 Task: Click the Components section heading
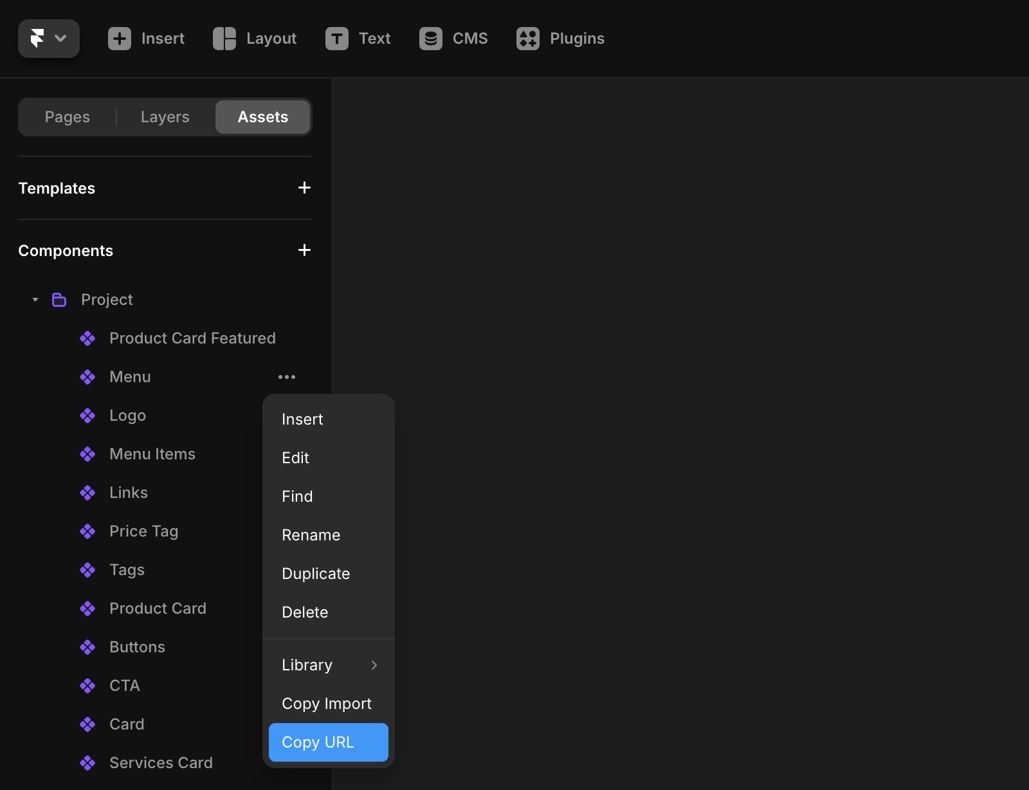tap(66, 251)
